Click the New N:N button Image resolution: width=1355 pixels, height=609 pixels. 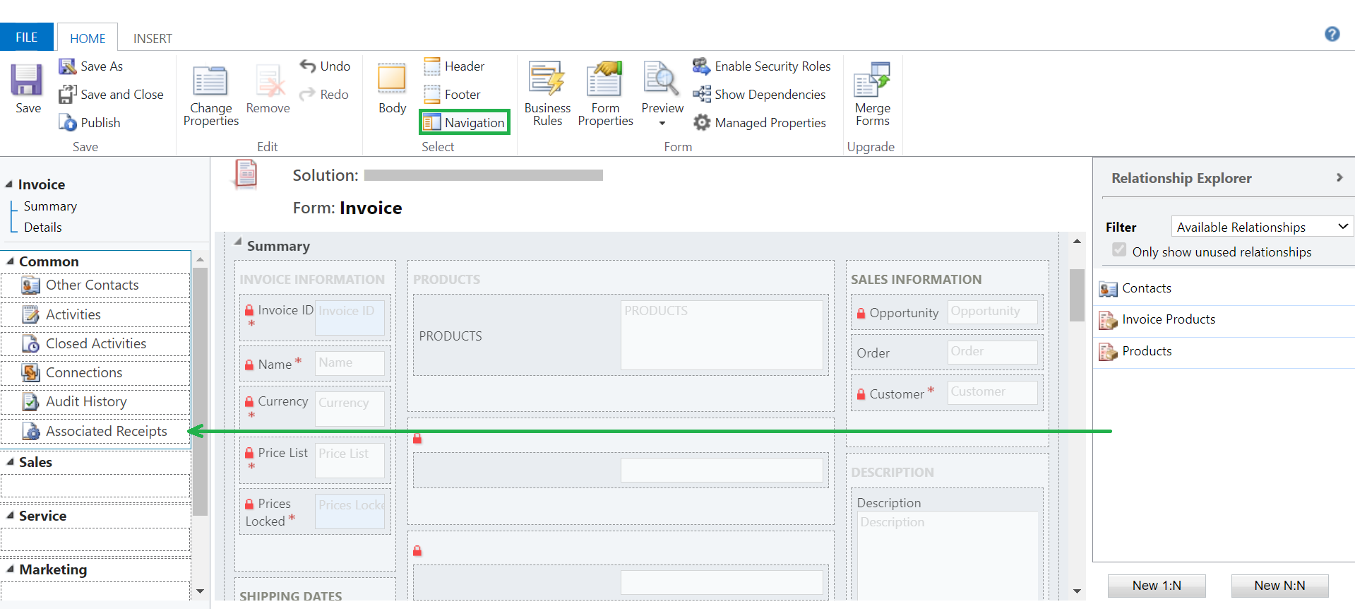coord(1279,586)
